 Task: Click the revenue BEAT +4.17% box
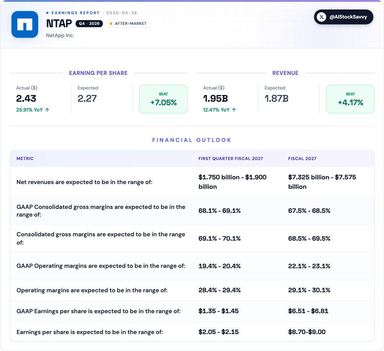pos(350,99)
